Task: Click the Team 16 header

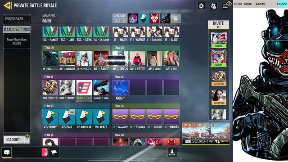Action: pyautogui.click(x=146, y=135)
